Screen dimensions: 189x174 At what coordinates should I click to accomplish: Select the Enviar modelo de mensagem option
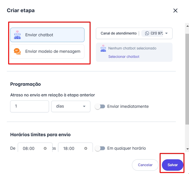(x=47, y=51)
